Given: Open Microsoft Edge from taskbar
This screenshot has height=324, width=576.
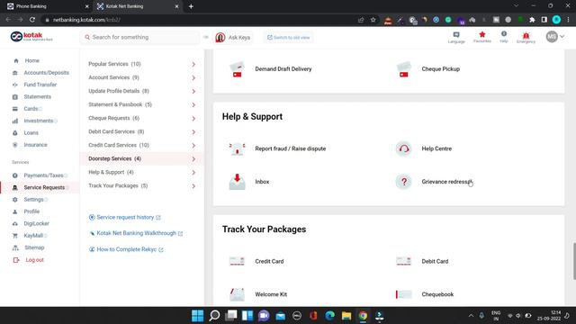Looking at the screenshot, I should coord(330,316).
